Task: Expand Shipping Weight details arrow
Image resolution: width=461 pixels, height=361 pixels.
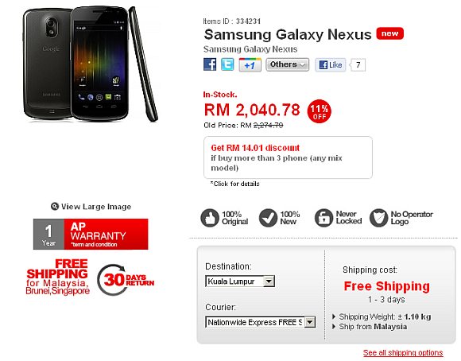Action: pos(334,316)
